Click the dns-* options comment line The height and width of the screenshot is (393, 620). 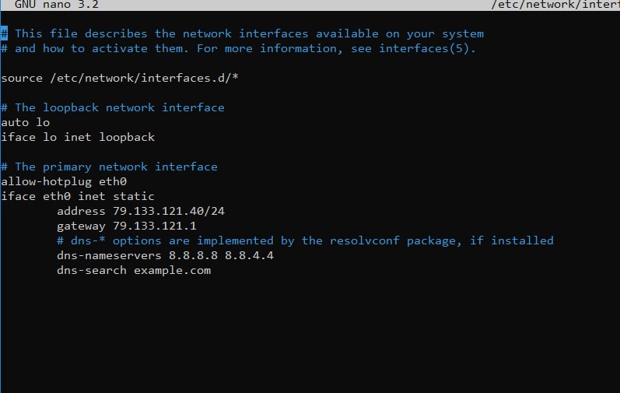click(x=305, y=240)
